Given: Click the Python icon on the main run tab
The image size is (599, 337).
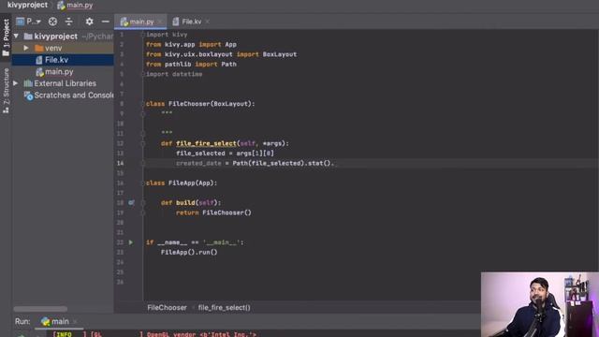Looking at the screenshot, I should pos(45,322).
